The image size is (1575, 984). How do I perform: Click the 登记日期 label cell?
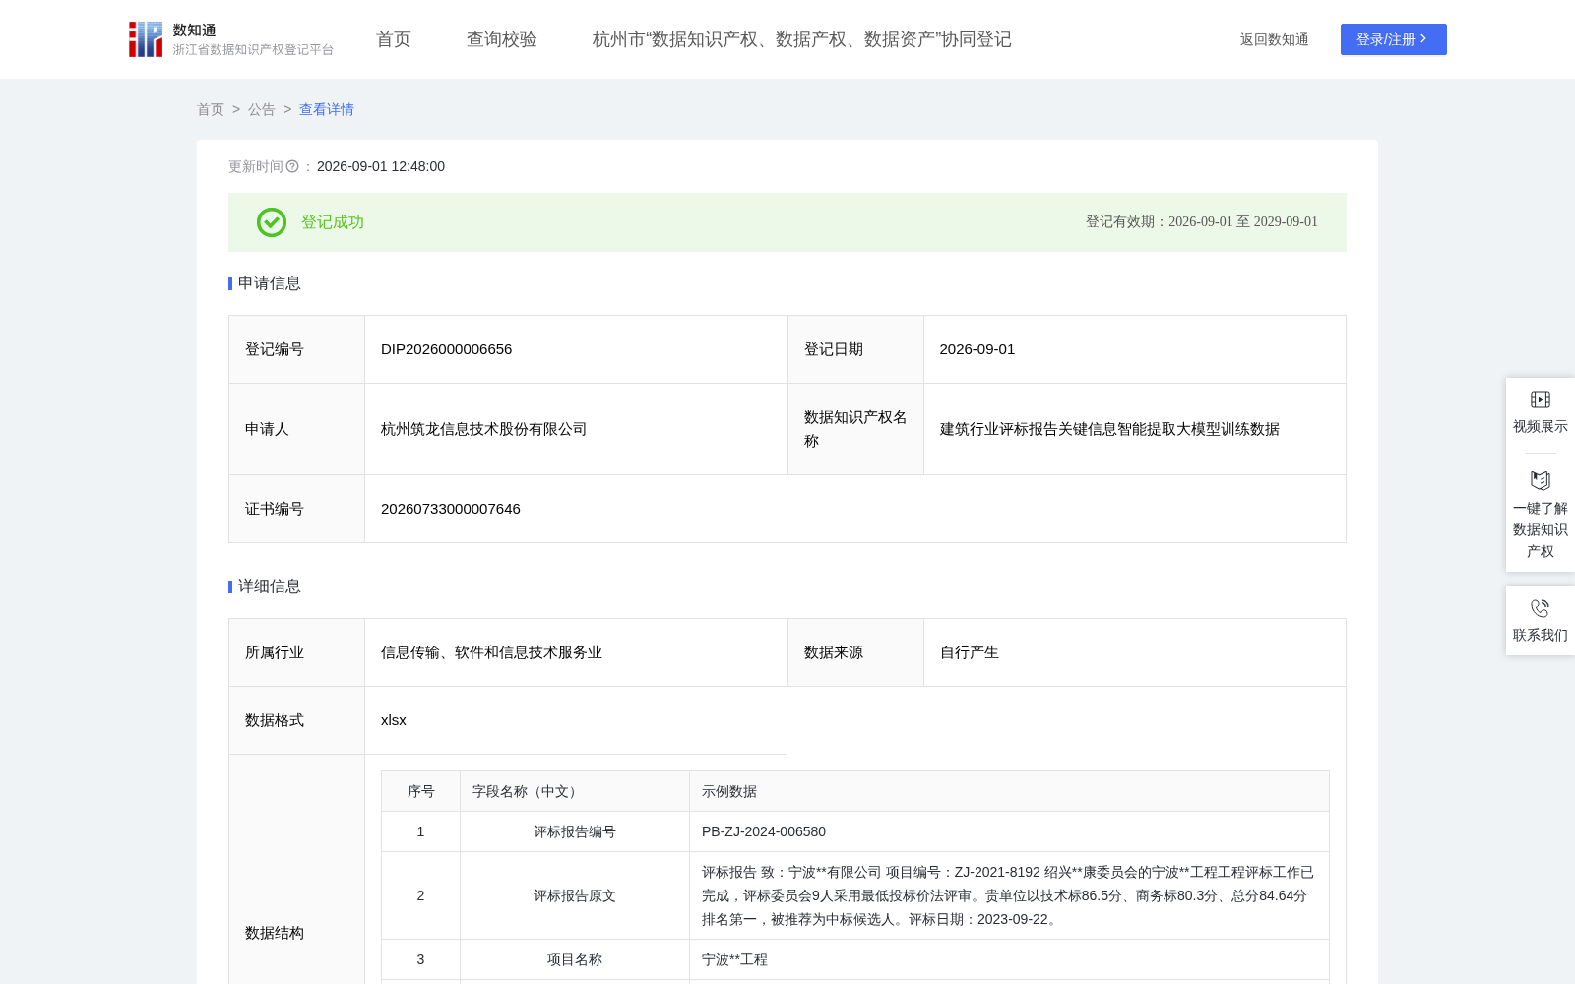[x=855, y=349]
